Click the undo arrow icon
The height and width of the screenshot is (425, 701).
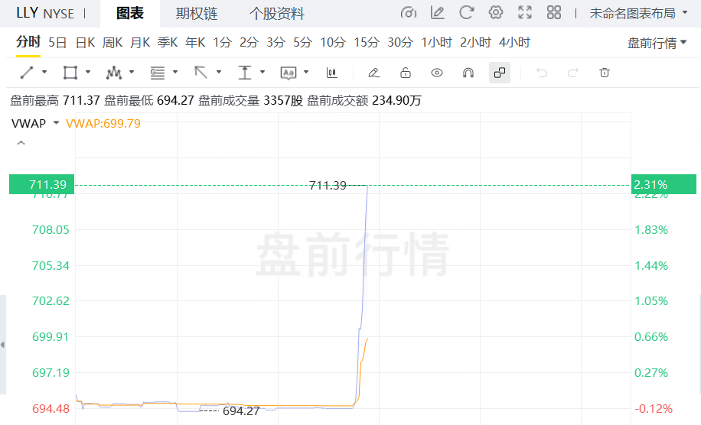coord(542,73)
